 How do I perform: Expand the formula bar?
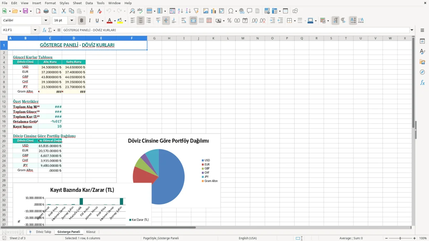coord(412,30)
